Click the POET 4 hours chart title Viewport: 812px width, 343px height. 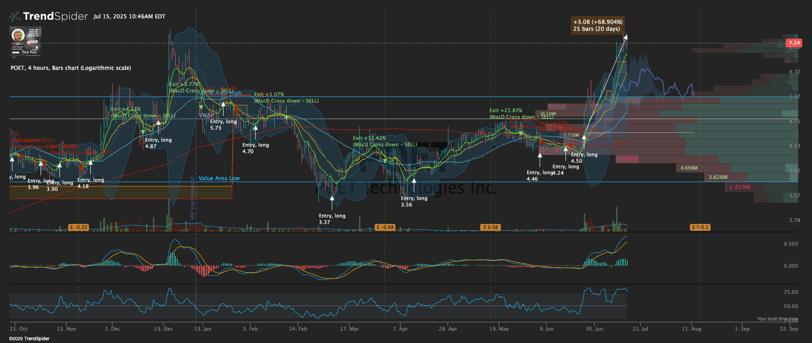point(71,68)
